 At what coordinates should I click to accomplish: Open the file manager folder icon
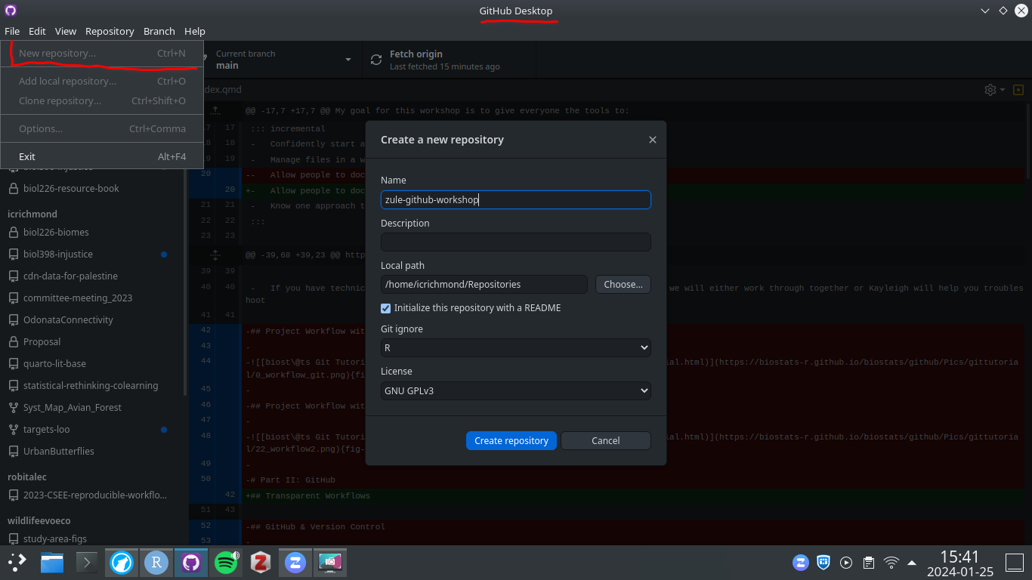52,562
